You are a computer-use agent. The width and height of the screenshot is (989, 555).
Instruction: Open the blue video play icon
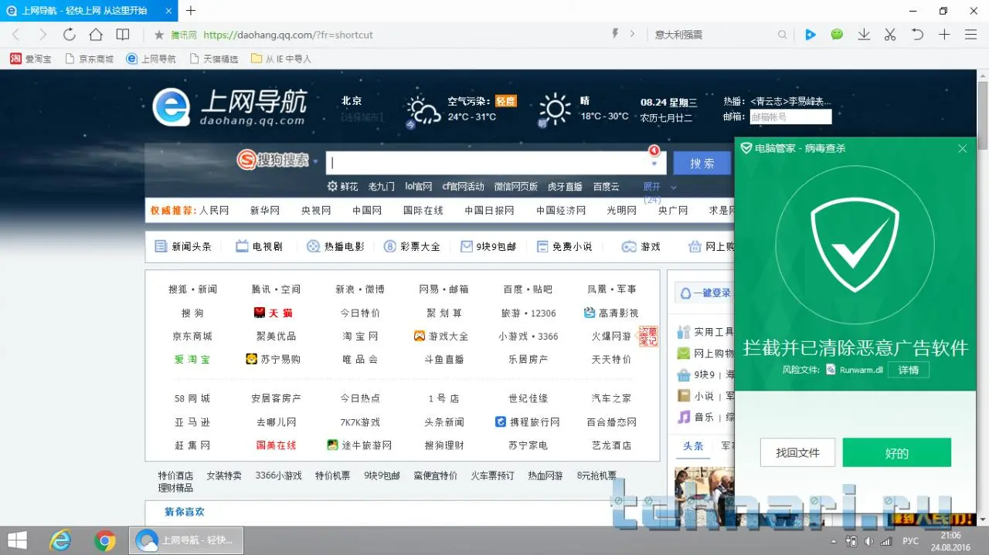[x=811, y=35]
